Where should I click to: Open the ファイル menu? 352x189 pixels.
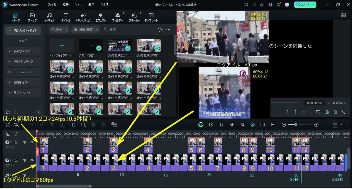coord(52,5)
